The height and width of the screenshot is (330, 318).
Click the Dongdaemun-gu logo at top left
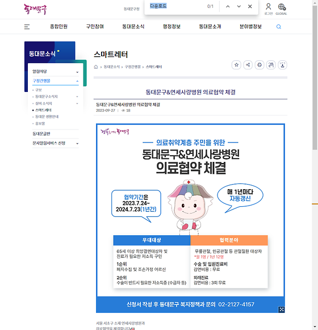click(x=35, y=9)
